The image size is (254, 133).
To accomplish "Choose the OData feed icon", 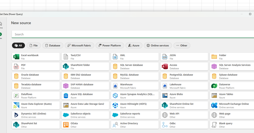I will pos(66,125).
